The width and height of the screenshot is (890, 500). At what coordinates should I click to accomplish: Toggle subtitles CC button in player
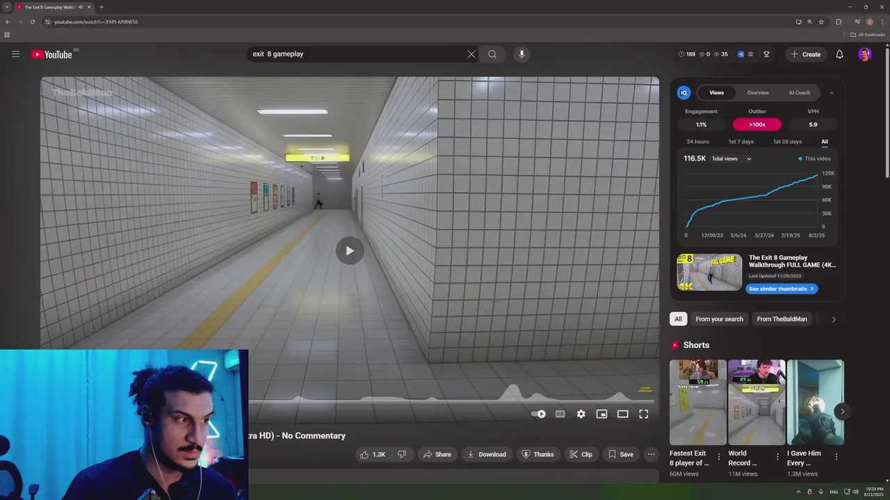click(560, 414)
